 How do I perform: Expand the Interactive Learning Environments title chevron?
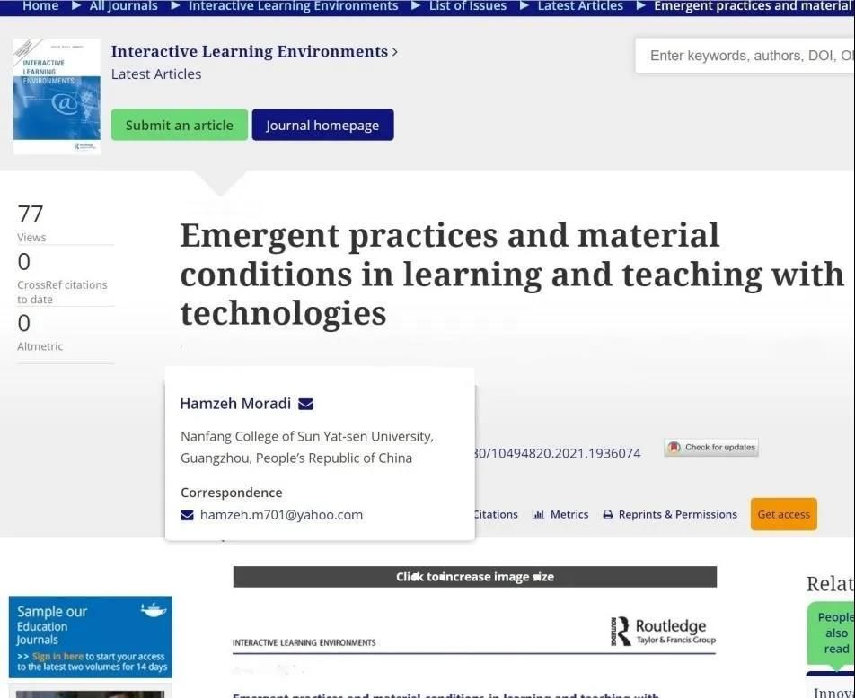394,52
